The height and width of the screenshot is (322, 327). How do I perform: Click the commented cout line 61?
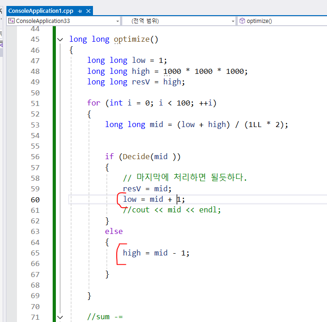[x=172, y=210]
